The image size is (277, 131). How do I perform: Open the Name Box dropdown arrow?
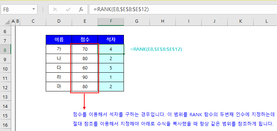[33, 9]
